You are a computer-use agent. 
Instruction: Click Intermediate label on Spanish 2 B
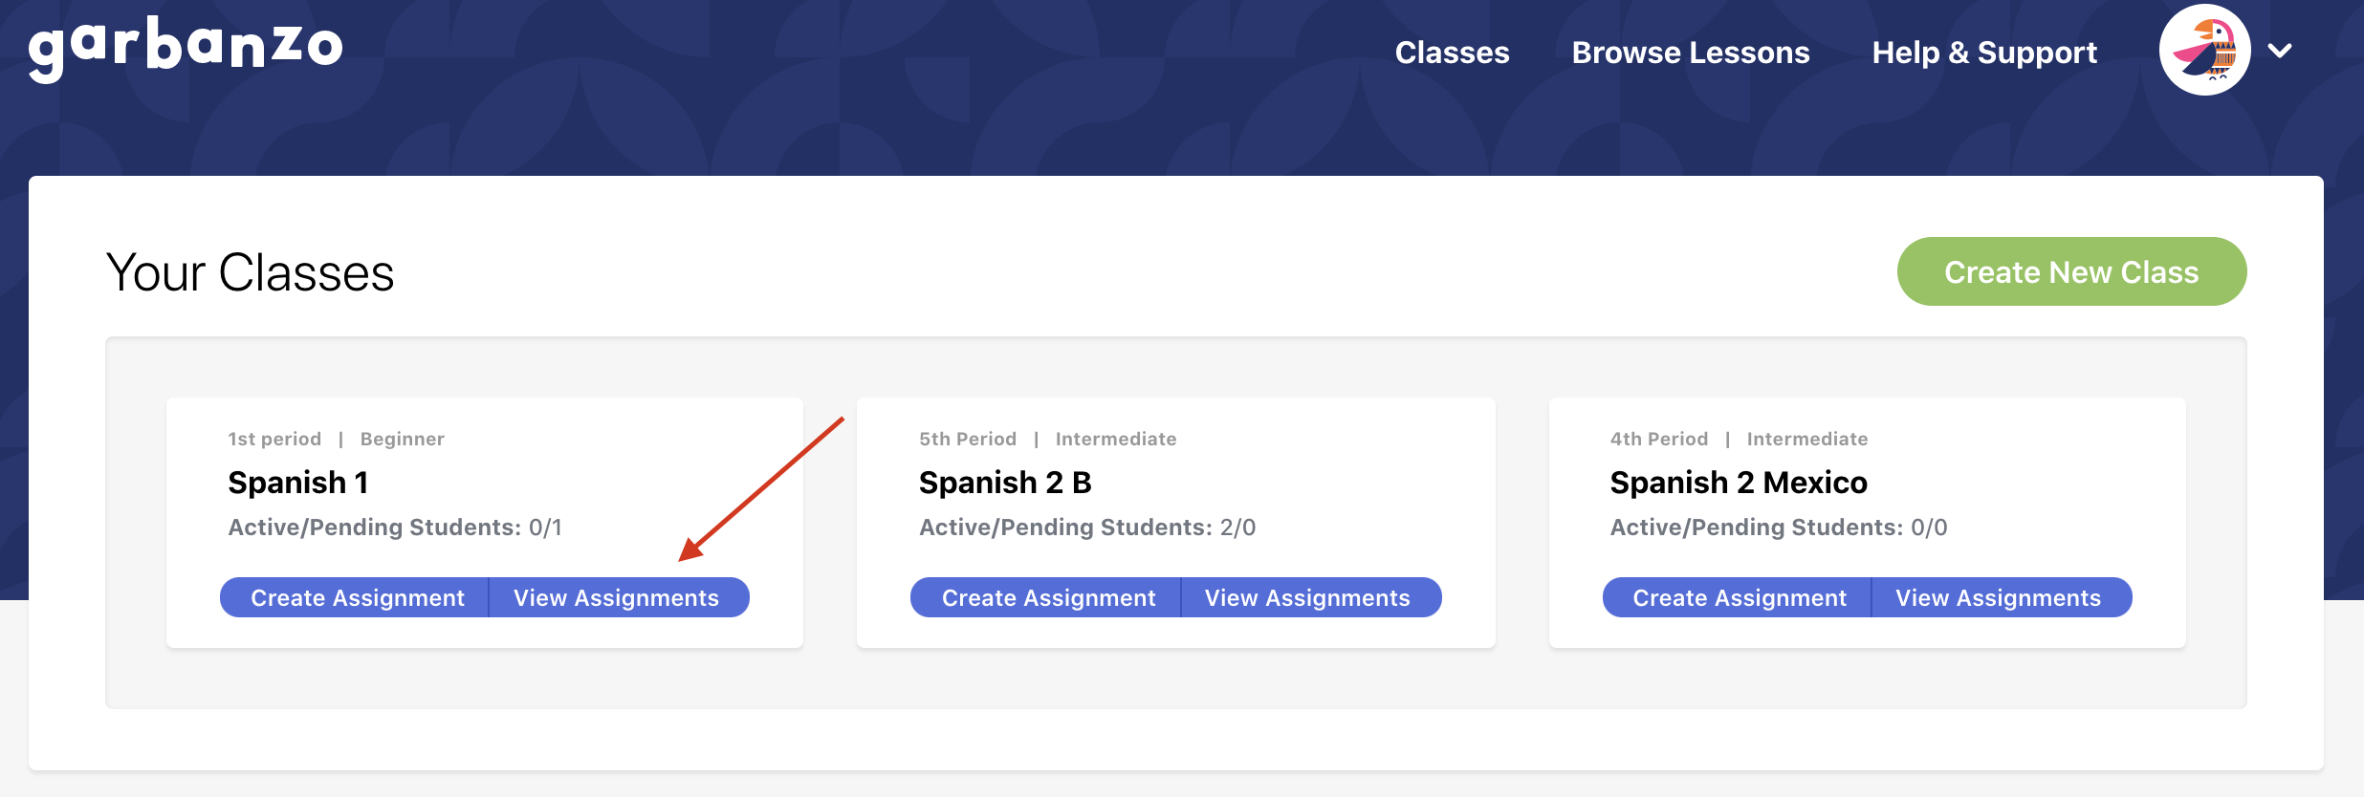point(1116,439)
